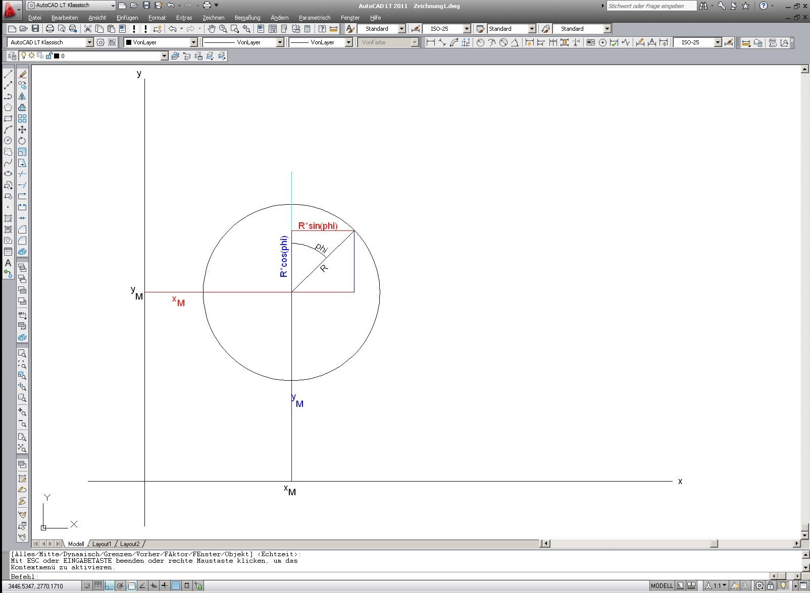Click the Linear dimension tool
This screenshot has width=810, height=593.
point(431,42)
